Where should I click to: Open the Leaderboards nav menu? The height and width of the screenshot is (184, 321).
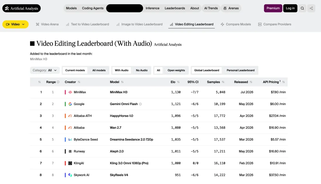175,8
